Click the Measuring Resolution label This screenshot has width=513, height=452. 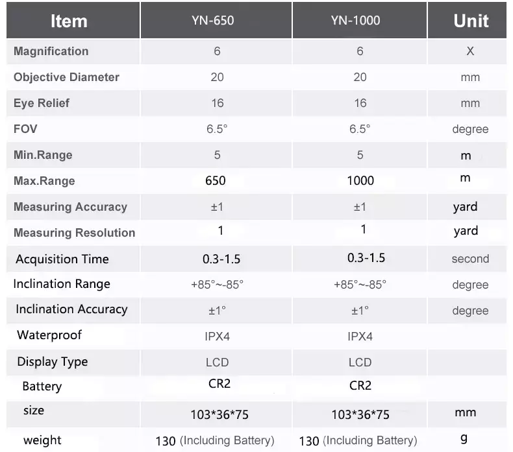coord(74,233)
